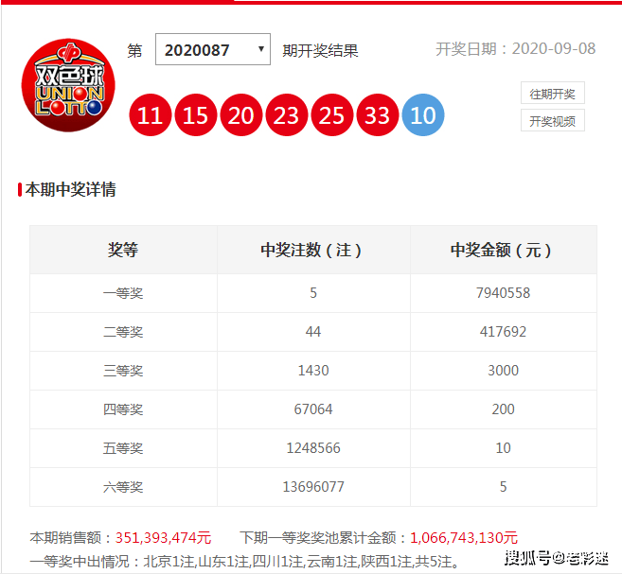
Task: Click third prize amount 3000
Action: [503, 371]
